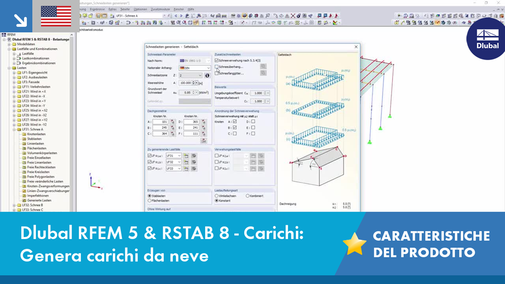Click the Temperaturbeiwert Ct spinner arrows
Viewport: 505px width, 284px height.
click(265, 101)
